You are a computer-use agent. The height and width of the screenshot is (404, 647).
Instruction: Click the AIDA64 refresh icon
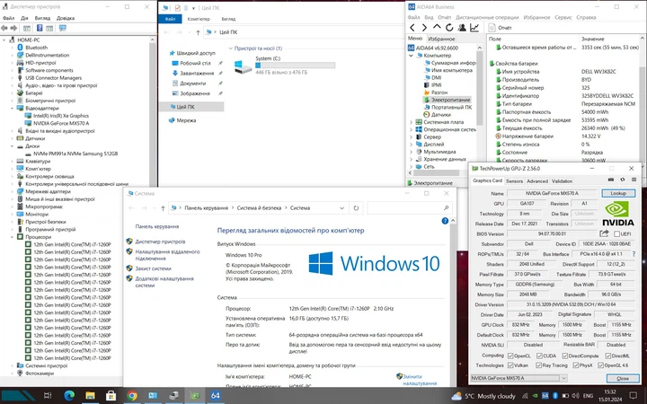pos(449,28)
